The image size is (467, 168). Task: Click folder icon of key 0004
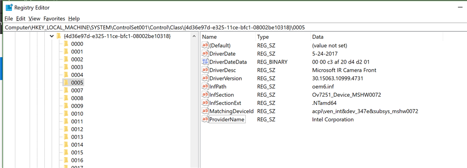click(66, 74)
